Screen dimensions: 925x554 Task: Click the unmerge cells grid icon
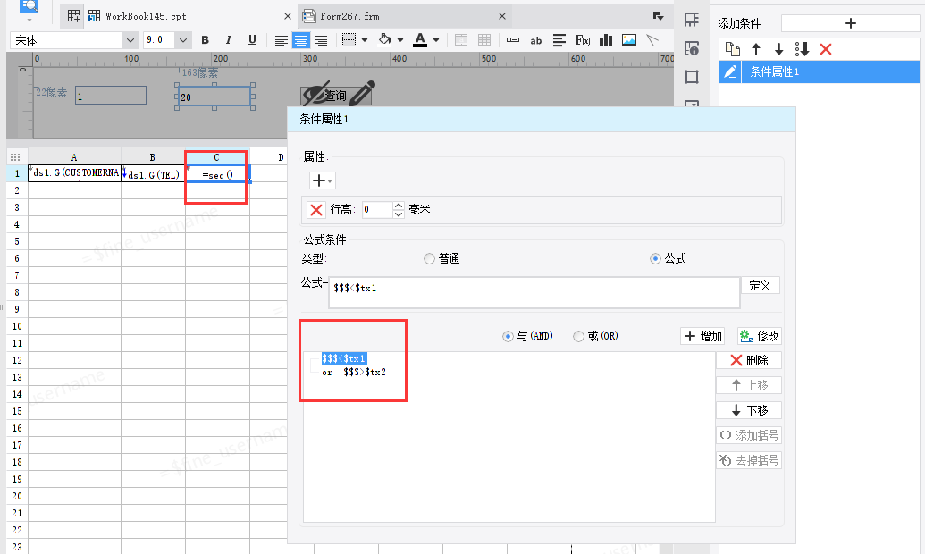484,40
